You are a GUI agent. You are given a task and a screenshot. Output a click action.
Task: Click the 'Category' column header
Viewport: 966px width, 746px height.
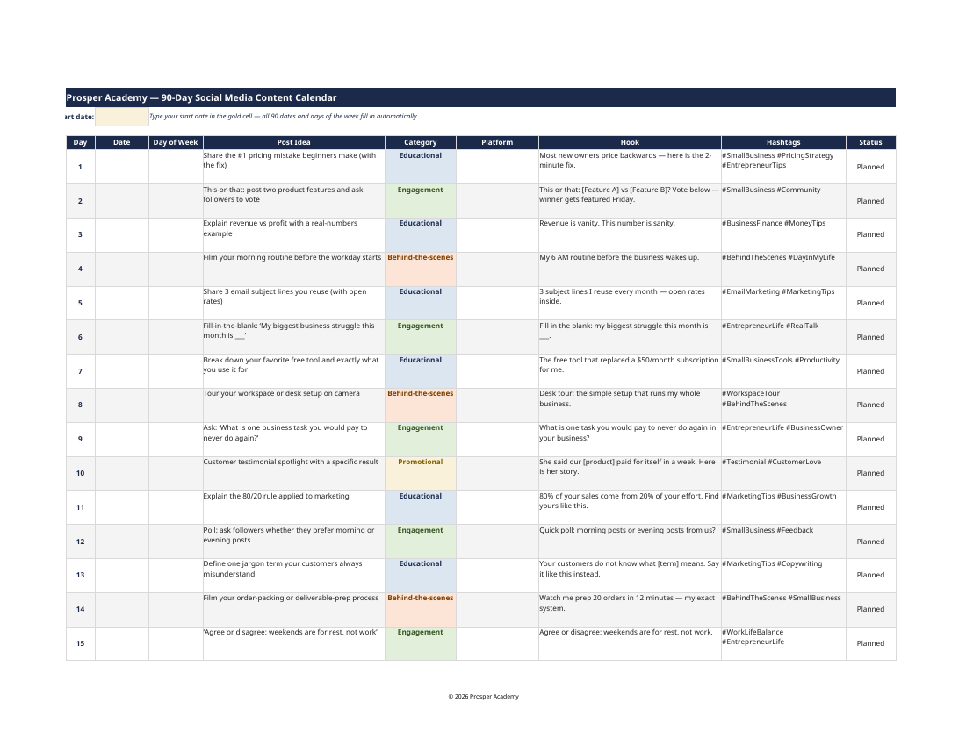tap(420, 142)
